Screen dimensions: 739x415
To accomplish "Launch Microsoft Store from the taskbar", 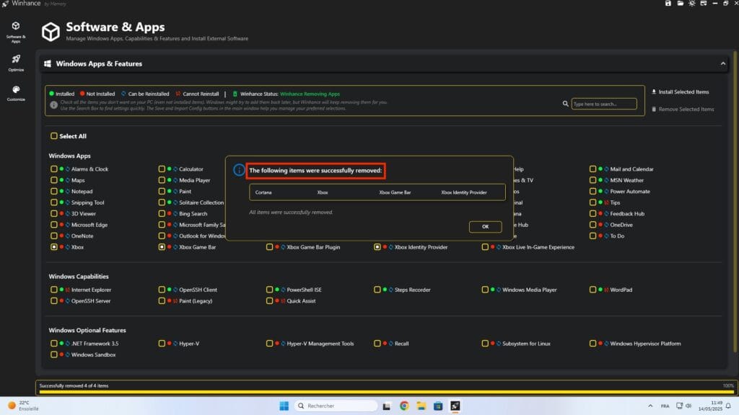I will click(x=437, y=406).
